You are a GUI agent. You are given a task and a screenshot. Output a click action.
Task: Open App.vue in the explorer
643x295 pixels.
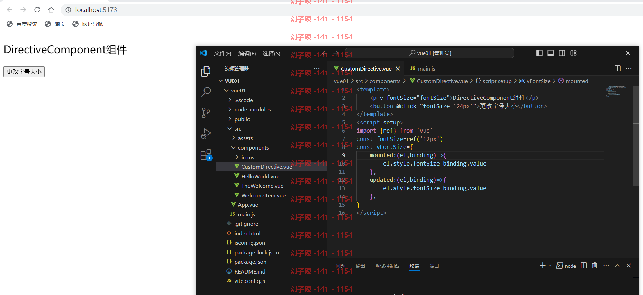pos(248,205)
